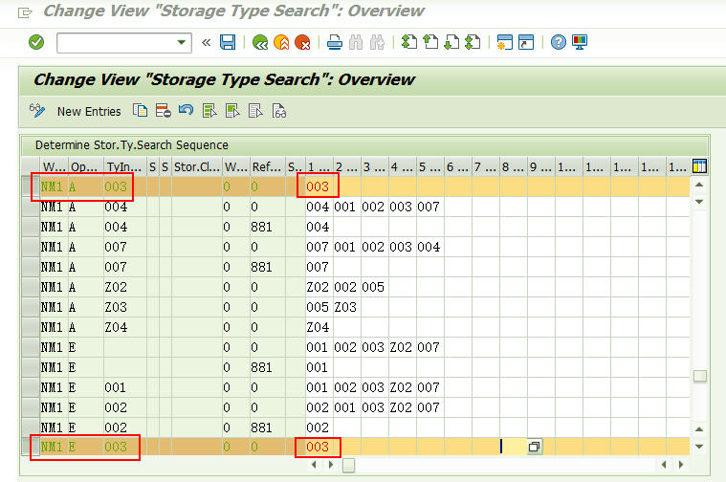Click the red Cancel icon
The width and height of the screenshot is (726, 482).
click(303, 43)
